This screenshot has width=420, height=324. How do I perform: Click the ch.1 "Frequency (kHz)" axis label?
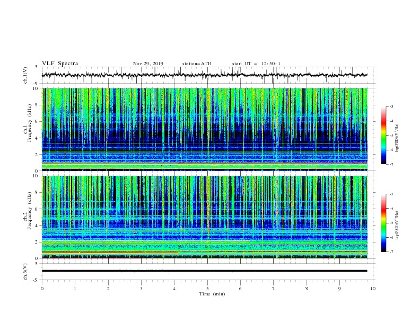click(x=30, y=123)
